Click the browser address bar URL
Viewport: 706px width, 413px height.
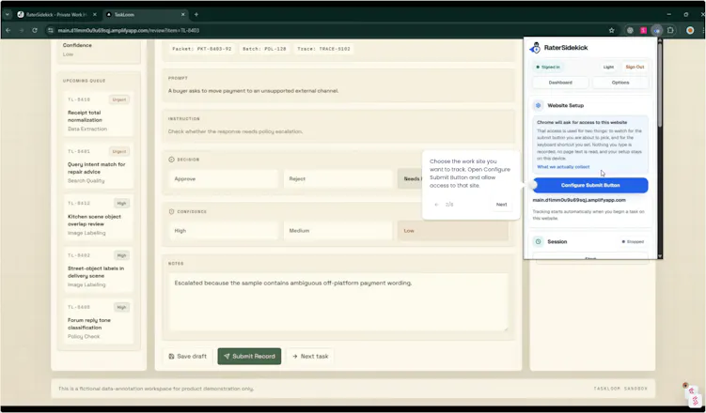tap(129, 31)
